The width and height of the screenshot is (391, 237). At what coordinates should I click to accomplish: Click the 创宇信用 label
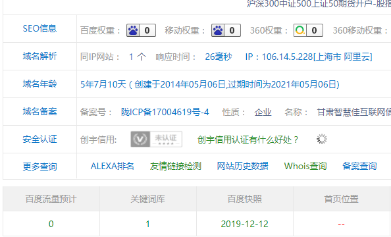[x=99, y=140]
